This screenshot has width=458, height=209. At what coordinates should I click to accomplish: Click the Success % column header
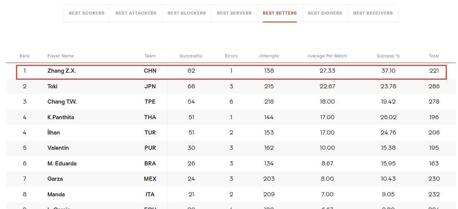tap(388, 56)
